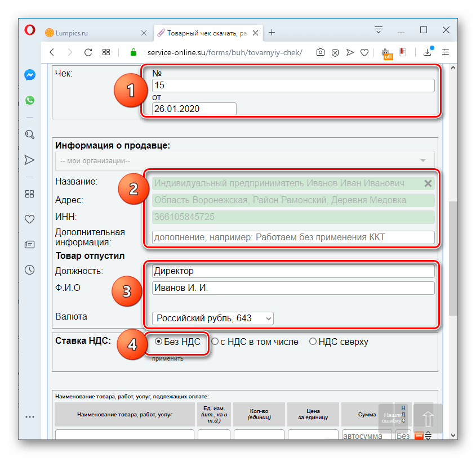Open Facebook Messenger from the sidebar
476x458 pixels.
click(x=29, y=74)
